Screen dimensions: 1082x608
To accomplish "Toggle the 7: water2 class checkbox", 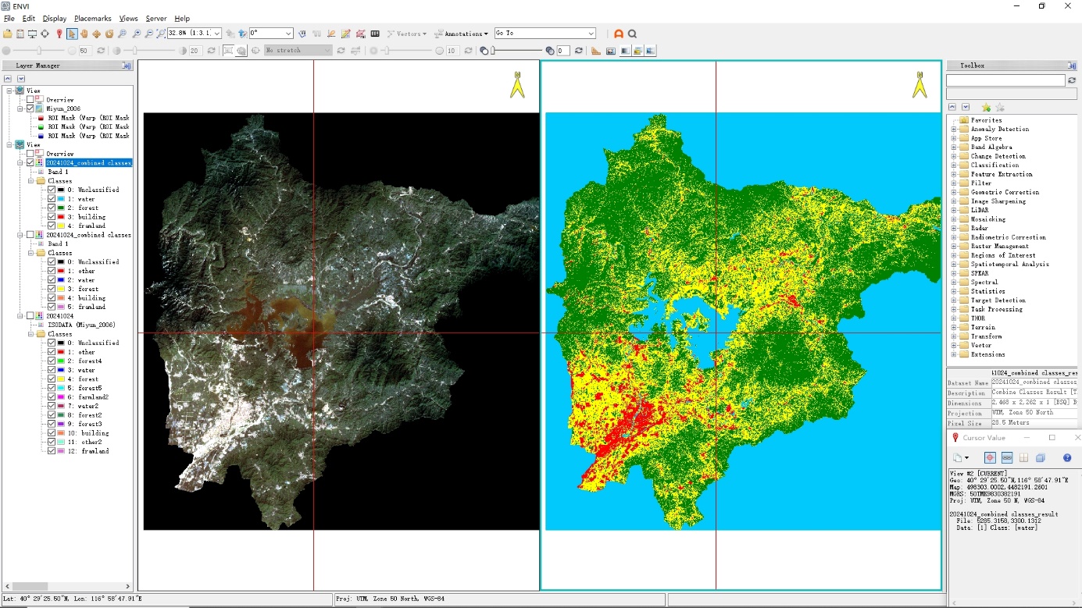I will click(x=52, y=406).
